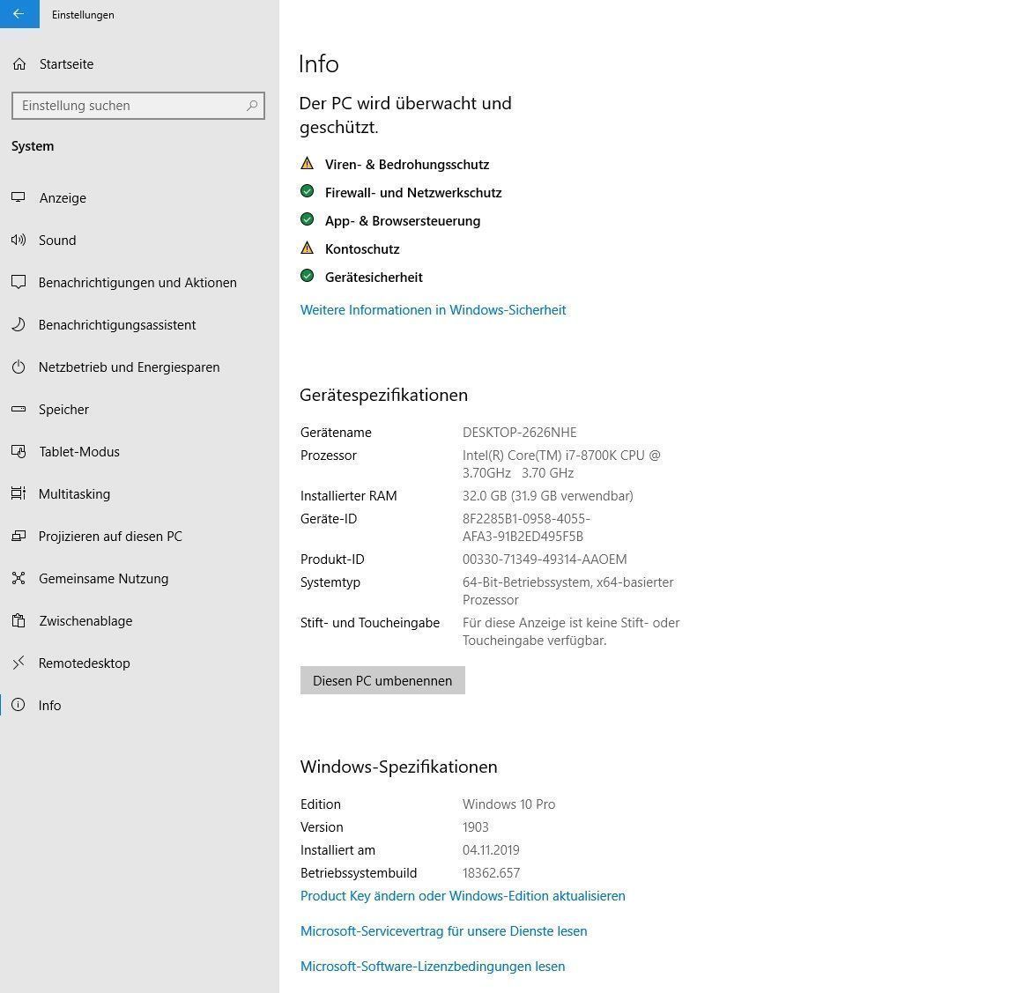Open Multitasking settings
This screenshot has height=993, width=1016.
75,493
